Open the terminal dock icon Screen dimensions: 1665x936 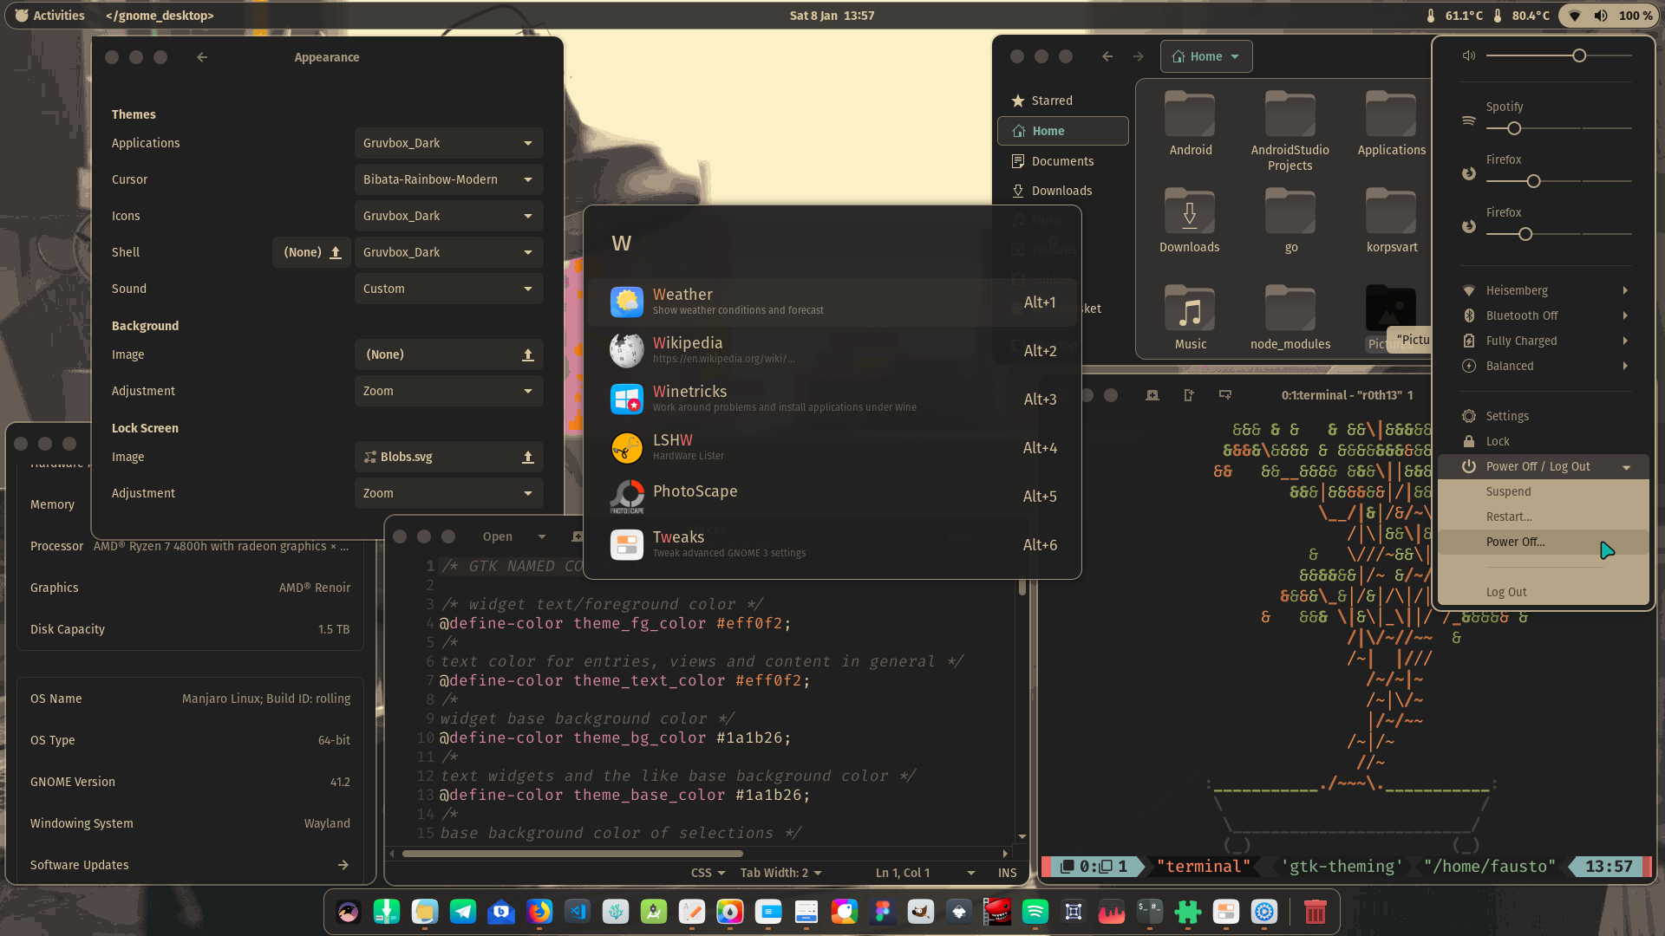[x=1150, y=912]
